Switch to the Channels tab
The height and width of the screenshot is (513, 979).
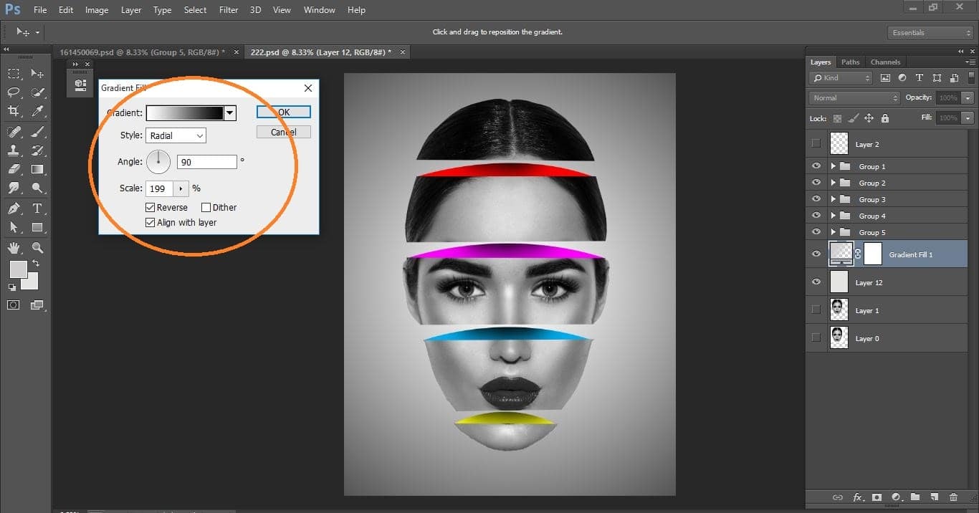[886, 62]
